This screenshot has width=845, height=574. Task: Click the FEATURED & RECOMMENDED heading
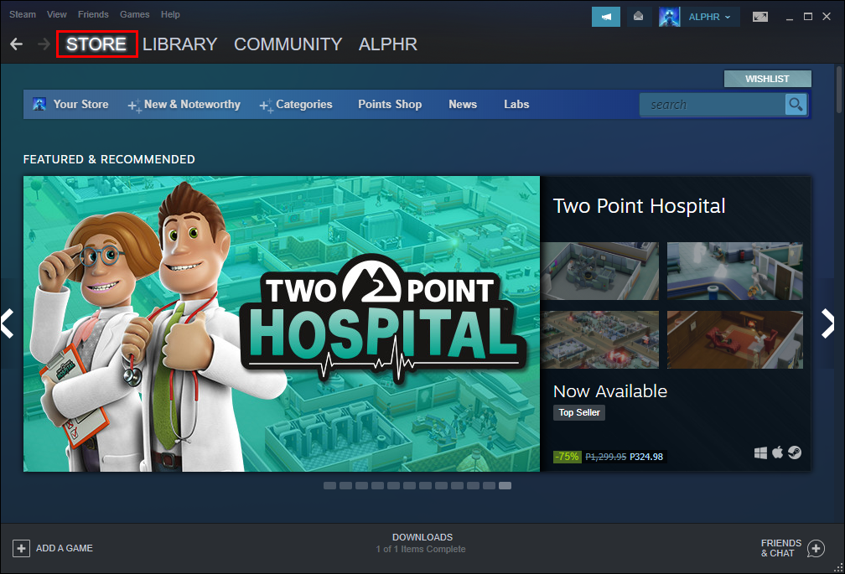[x=109, y=159]
